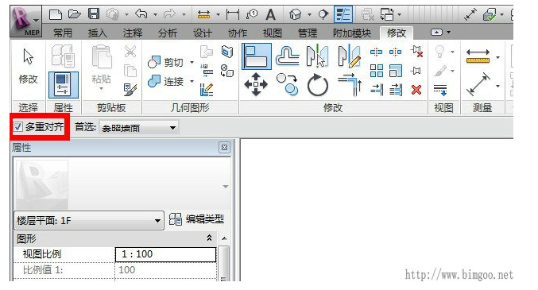Image resolution: width=538 pixels, height=290 pixels.
Task: Open the 剪切 dropdown arrow
Action: (192, 63)
